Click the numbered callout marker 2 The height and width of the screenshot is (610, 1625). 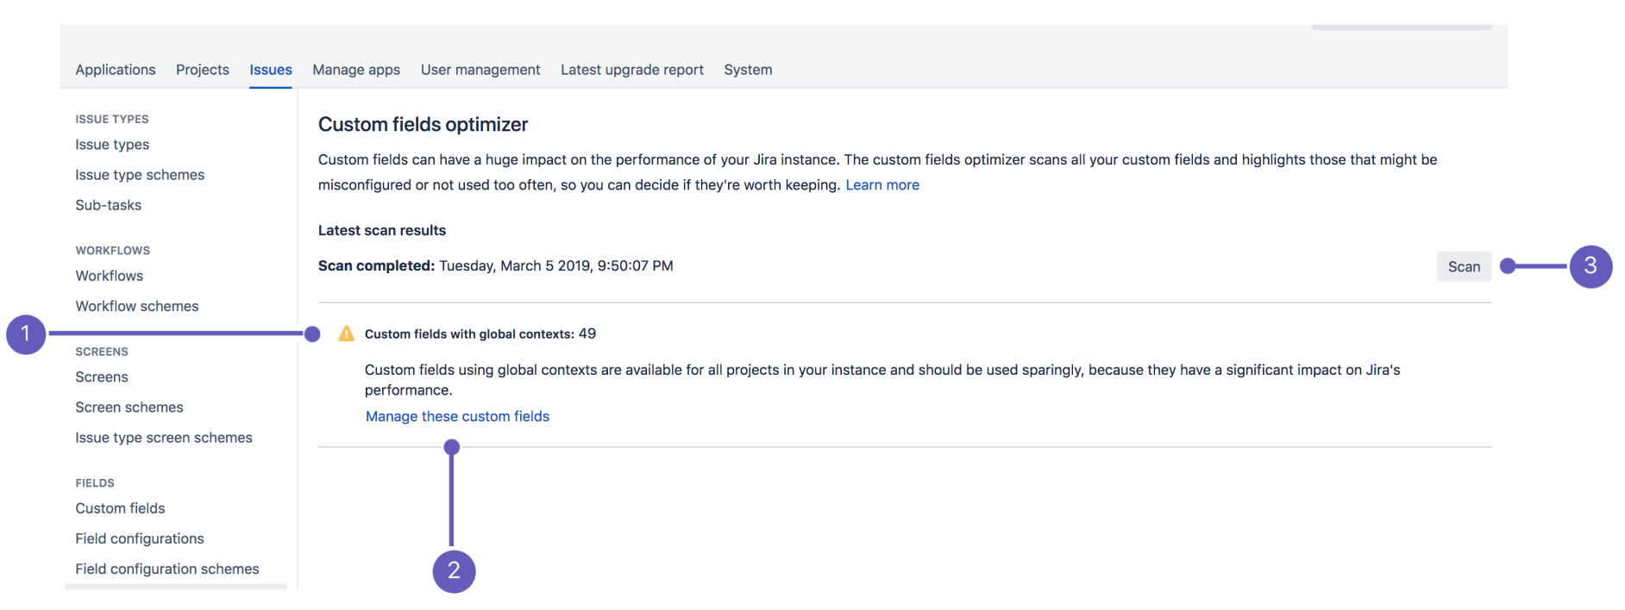point(454,570)
